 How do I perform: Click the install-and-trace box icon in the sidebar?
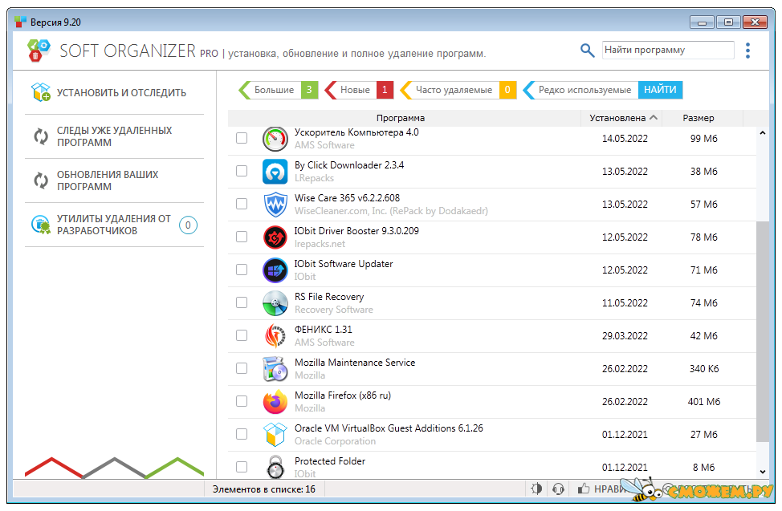point(40,92)
